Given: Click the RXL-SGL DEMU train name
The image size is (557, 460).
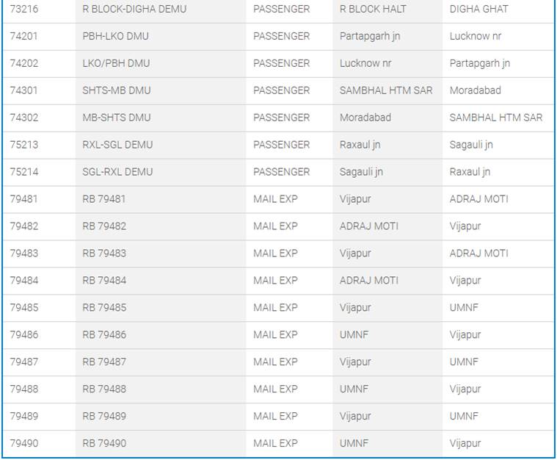Looking at the screenshot, I should click(117, 145).
